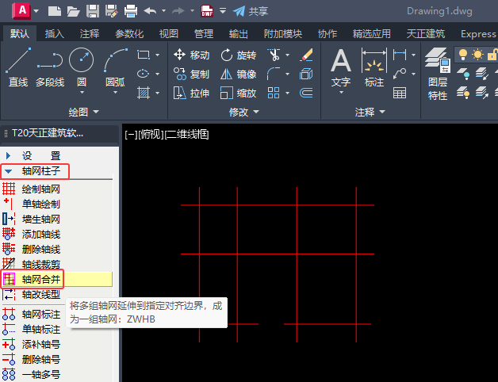Click the 共享 share button
498x382 pixels.
pos(251,11)
